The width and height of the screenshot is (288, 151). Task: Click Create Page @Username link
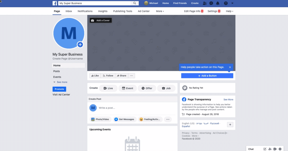coord(68,59)
